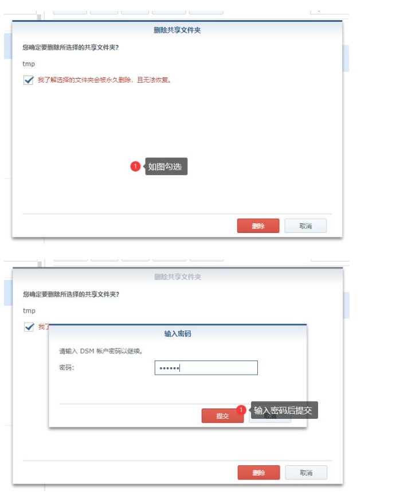This screenshot has height=494, width=396.
Task: Select the tmp folder name in the upper dialog
Action: pyautogui.click(x=29, y=64)
